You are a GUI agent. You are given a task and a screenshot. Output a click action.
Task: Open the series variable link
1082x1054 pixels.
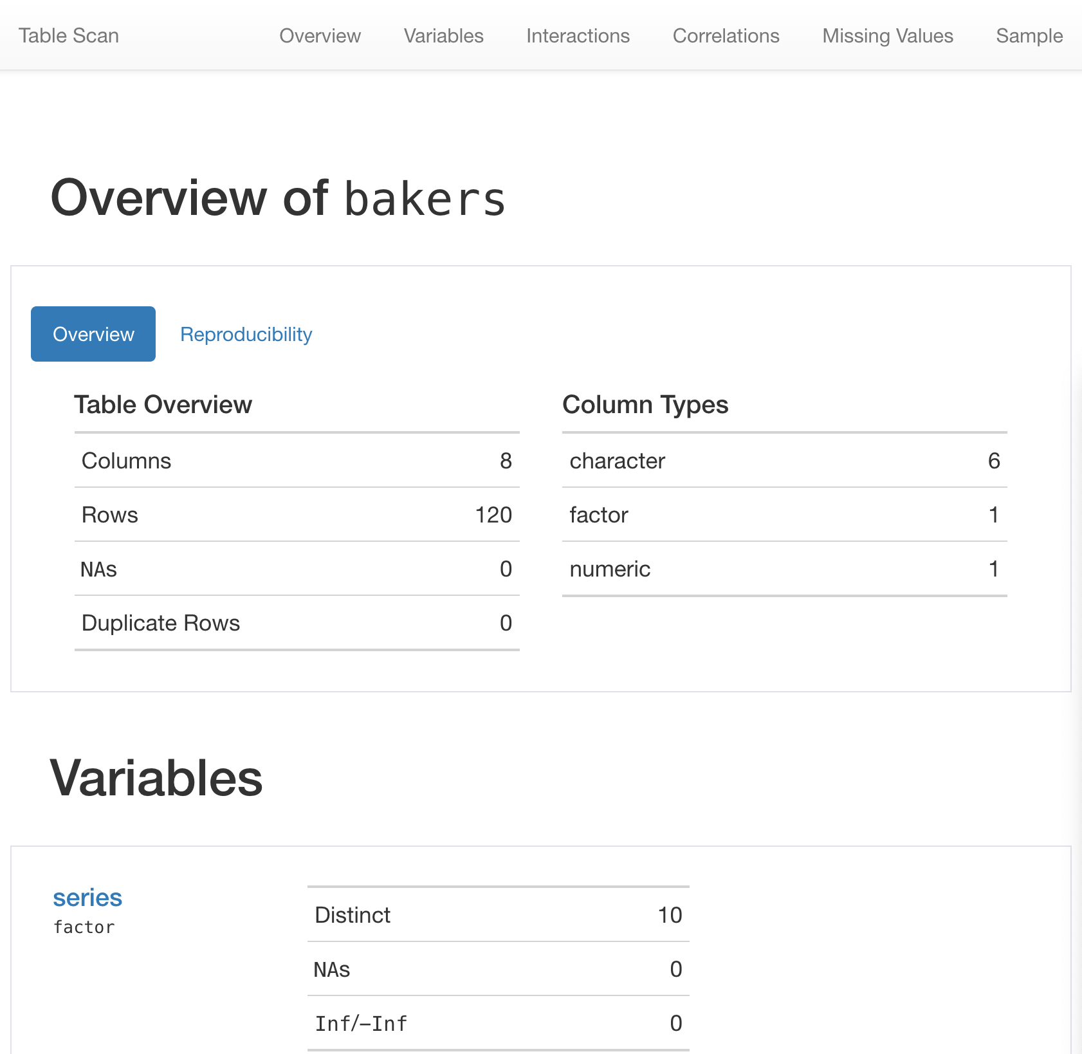[87, 898]
